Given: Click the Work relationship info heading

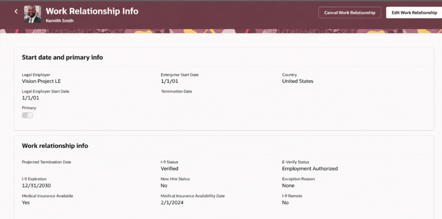Looking at the screenshot, I should tap(55, 146).
